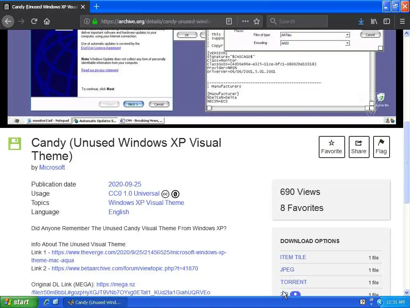Viewport: 410px width, 308px height.
Task: Click the help question mark tray icon
Action: [x=362, y=302]
